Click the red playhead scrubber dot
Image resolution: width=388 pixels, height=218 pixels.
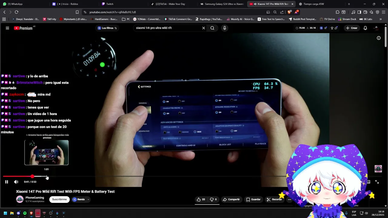[32, 176]
